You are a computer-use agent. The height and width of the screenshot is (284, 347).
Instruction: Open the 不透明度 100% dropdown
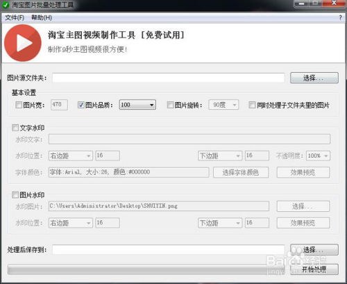(x=318, y=156)
